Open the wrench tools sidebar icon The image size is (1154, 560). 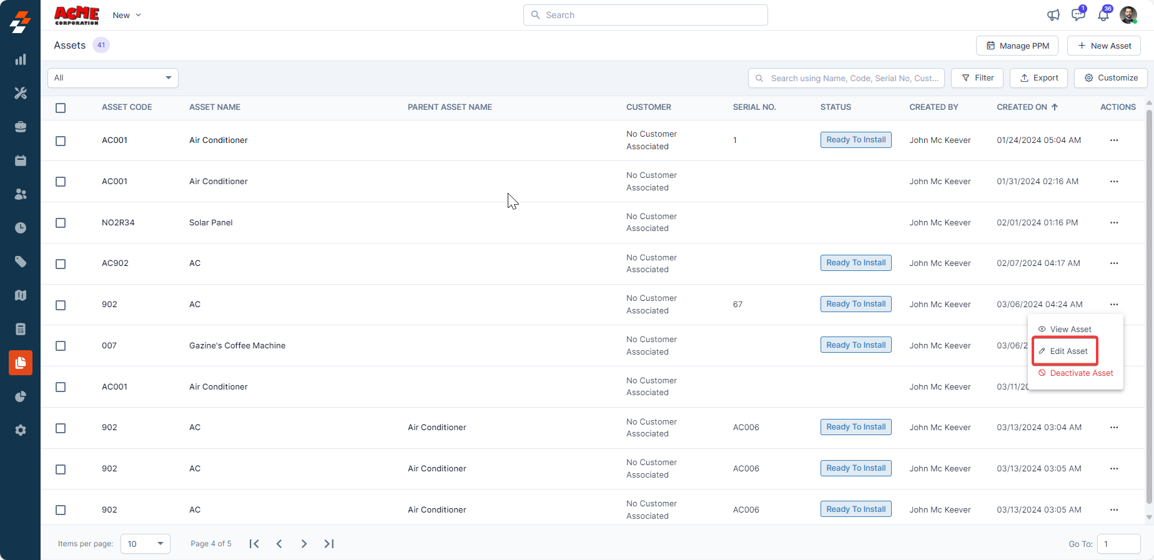(x=21, y=93)
